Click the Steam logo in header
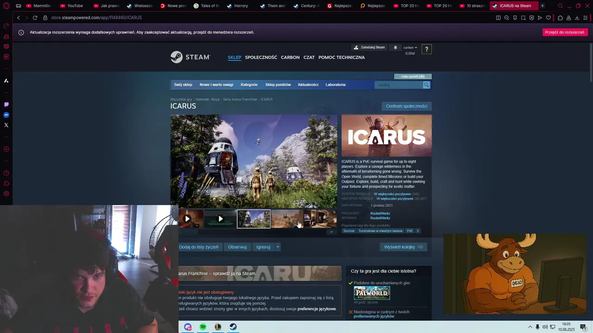Viewport: 593px width, 333px height. [190, 57]
